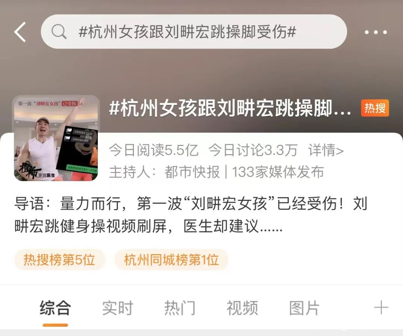This screenshot has width=403, height=336.
Task: Tap the 今日阅读5.5亿 read count
Action: coord(154,150)
